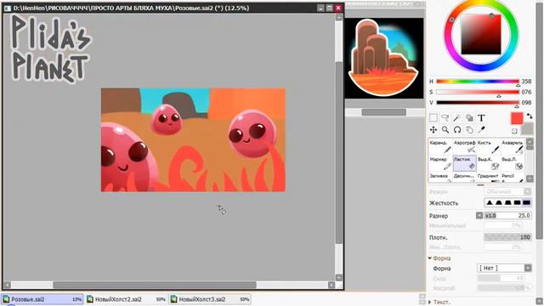This screenshot has width=544, height=306.
Task: Set third hardness edge shape
Action: tap(508, 202)
